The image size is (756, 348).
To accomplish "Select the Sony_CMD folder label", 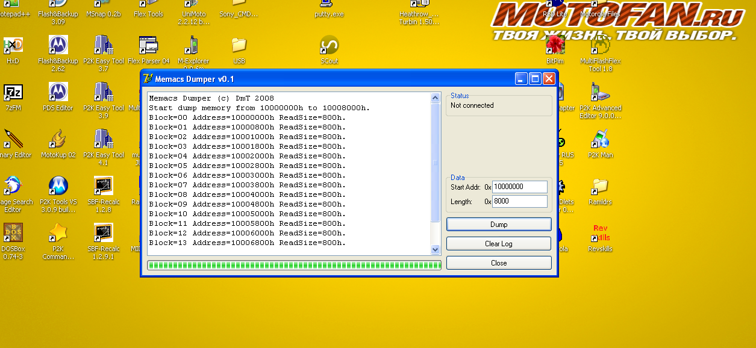I will pyautogui.click(x=239, y=14).
